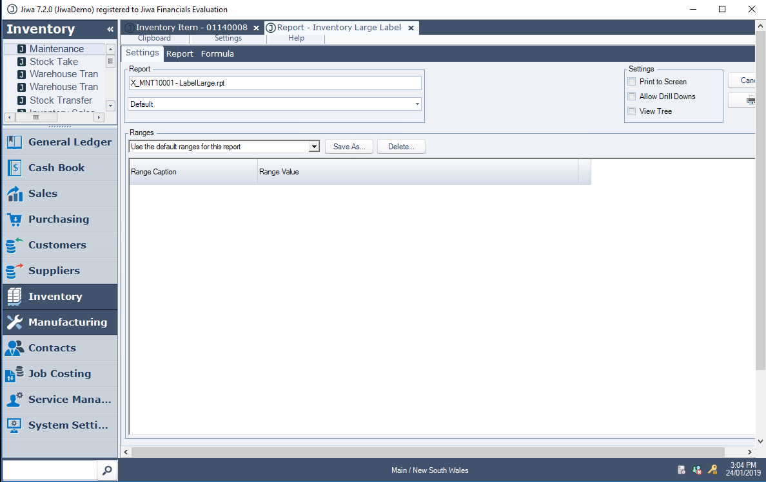Open the General Ledger module icon

[15, 142]
